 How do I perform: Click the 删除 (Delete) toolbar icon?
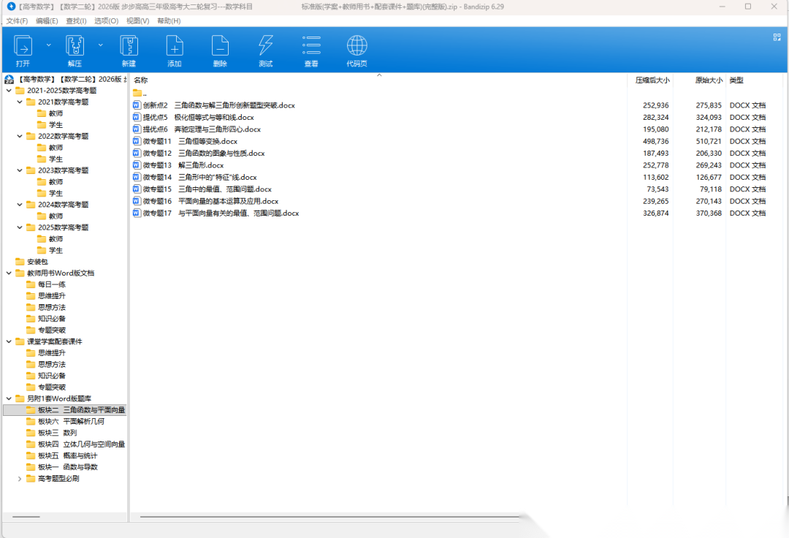point(220,48)
